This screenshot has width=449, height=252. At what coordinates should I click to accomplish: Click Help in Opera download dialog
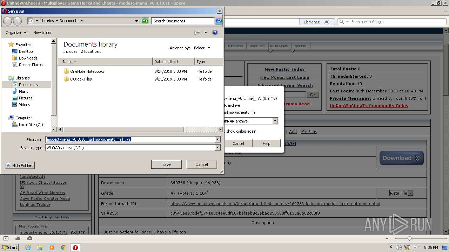pyautogui.click(x=267, y=143)
